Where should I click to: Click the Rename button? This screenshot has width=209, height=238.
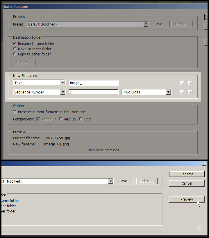click(x=187, y=174)
